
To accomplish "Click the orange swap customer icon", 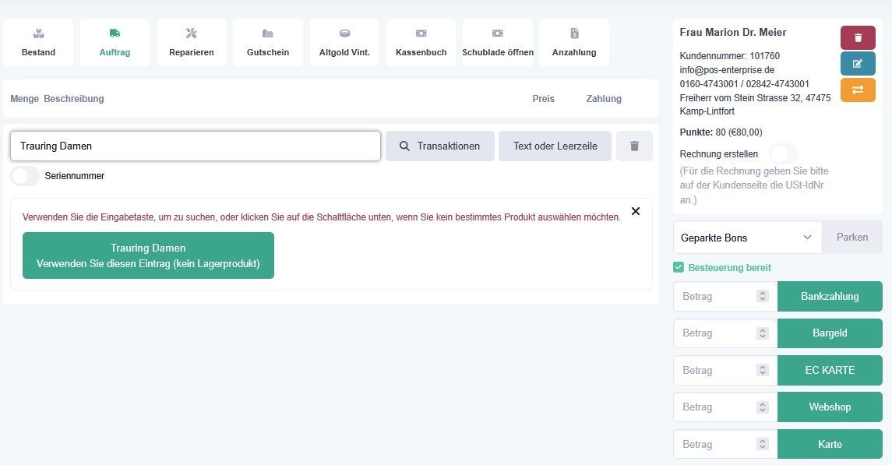I will [x=858, y=90].
